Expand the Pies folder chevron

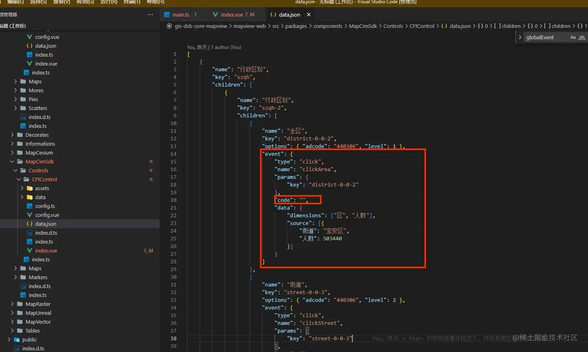[x=16, y=99]
